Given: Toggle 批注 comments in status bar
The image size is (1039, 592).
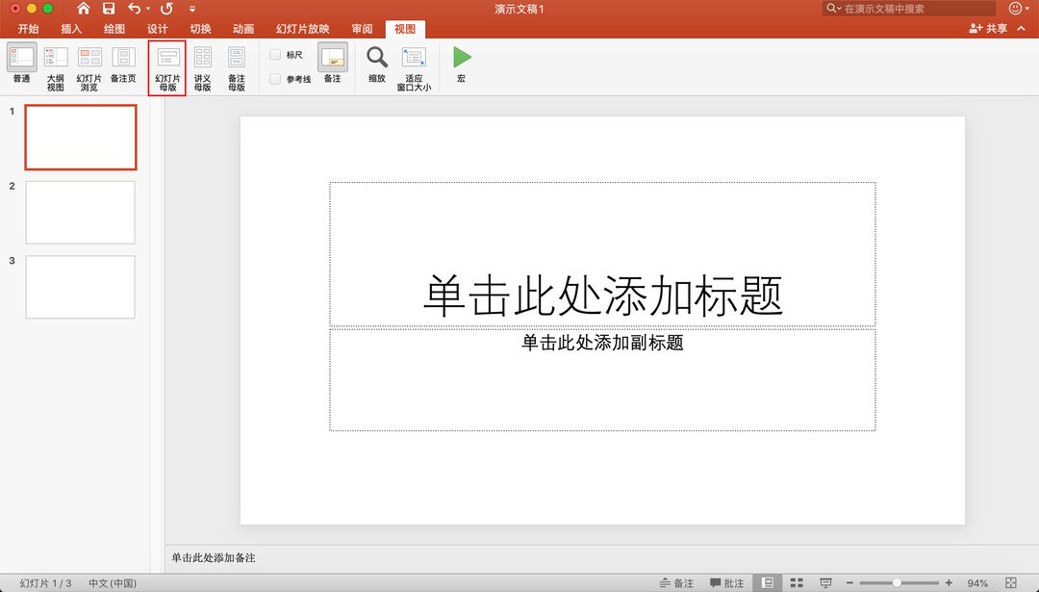Looking at the screenshot, I should [728, 583].
